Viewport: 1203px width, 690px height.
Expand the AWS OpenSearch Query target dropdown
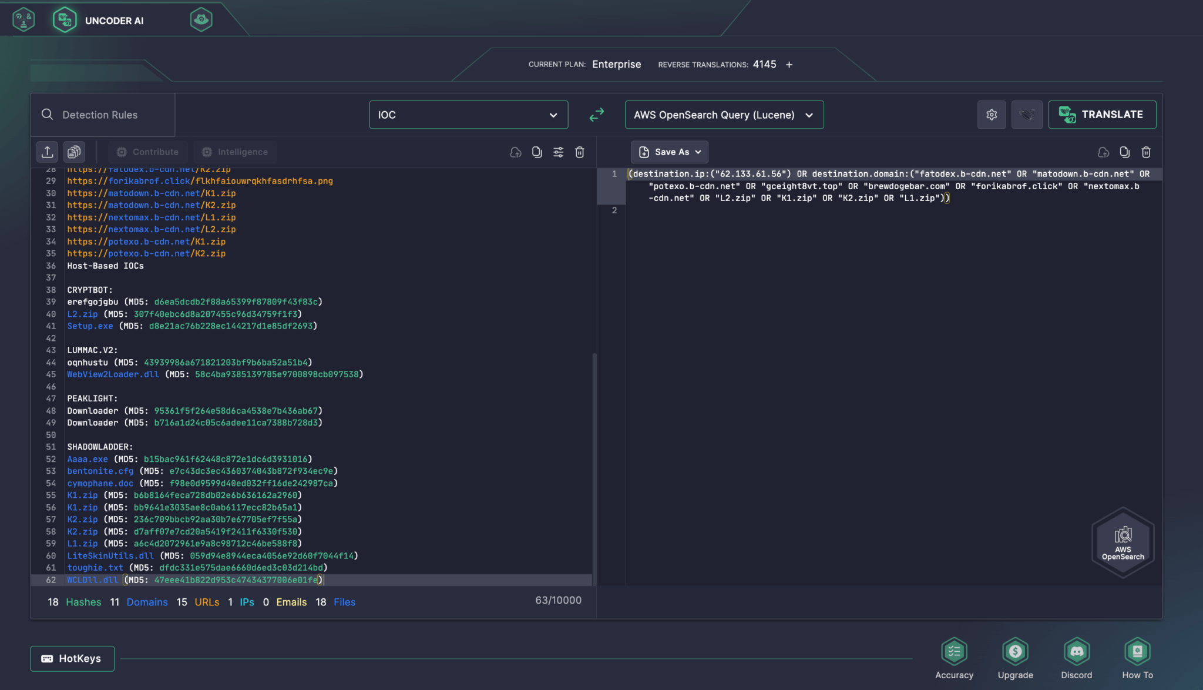[x=724, y=115]
